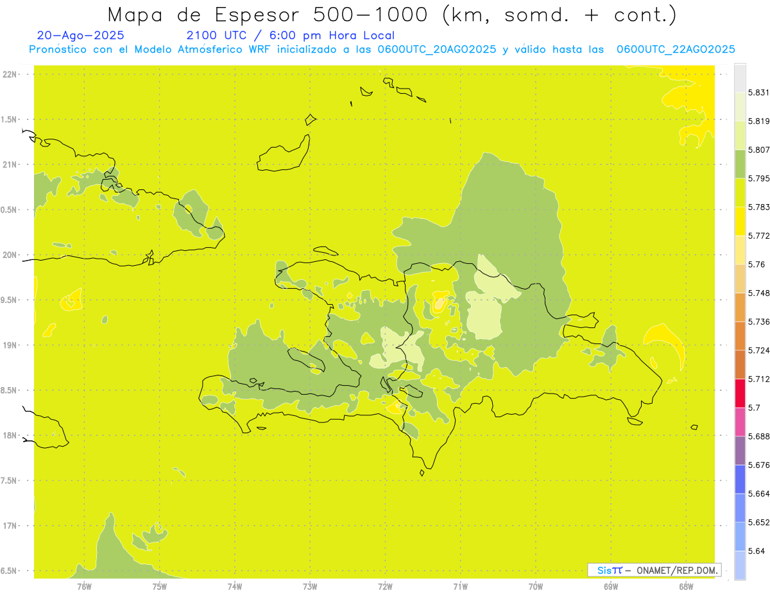Click the 72W longitude label
This screenshot has width=770, height=595.
(385, 587)
